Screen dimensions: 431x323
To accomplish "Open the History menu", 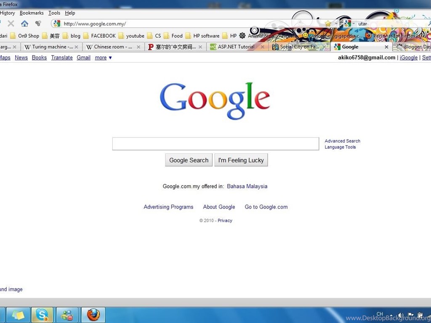I will coord(8,13).
